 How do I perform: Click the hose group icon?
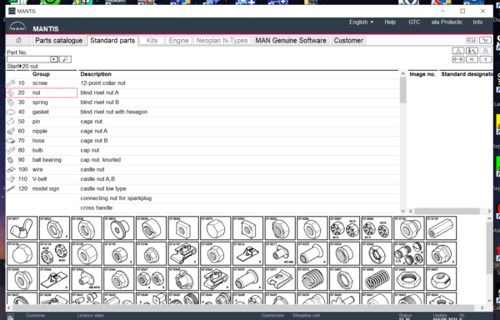pyautogui.click(x=11, y=141)
